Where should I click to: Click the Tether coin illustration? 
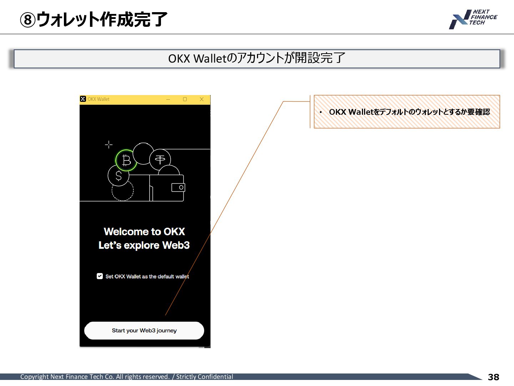(x=160, y=160)
